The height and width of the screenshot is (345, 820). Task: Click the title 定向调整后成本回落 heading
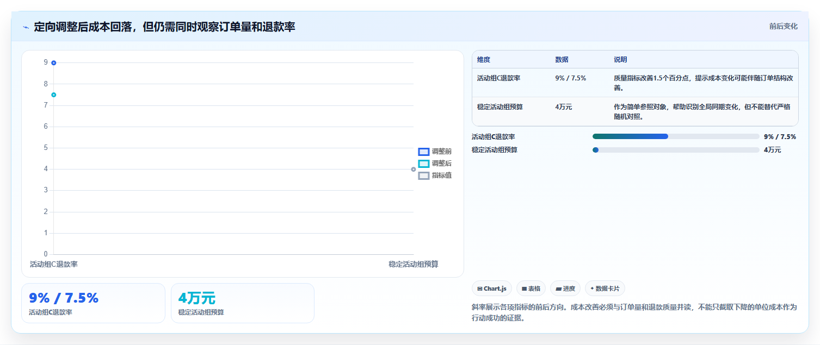165,27
